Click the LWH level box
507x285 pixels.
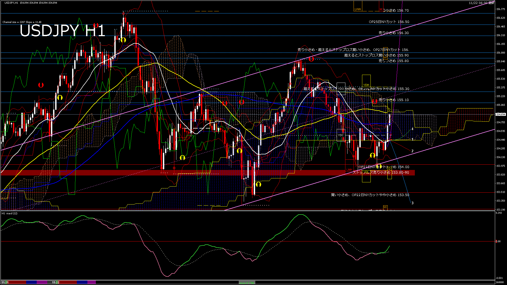[358, 6]
